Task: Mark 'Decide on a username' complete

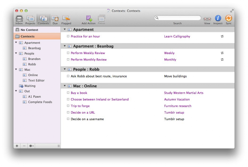Action: (68, 119)
